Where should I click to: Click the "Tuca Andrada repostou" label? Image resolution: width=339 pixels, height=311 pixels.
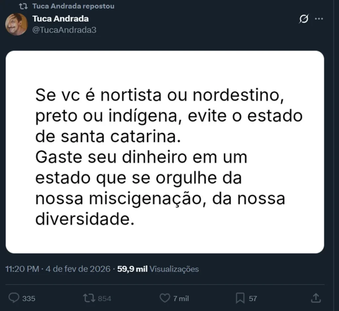coord(73,6)
